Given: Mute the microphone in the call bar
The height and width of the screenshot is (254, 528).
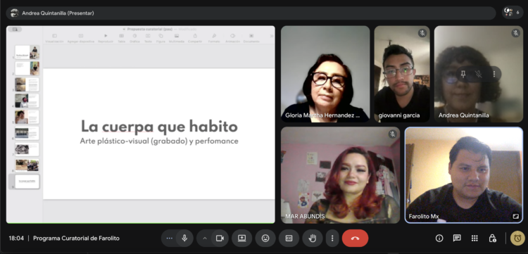Looking at the screenshot, I should tap(184, 239).
